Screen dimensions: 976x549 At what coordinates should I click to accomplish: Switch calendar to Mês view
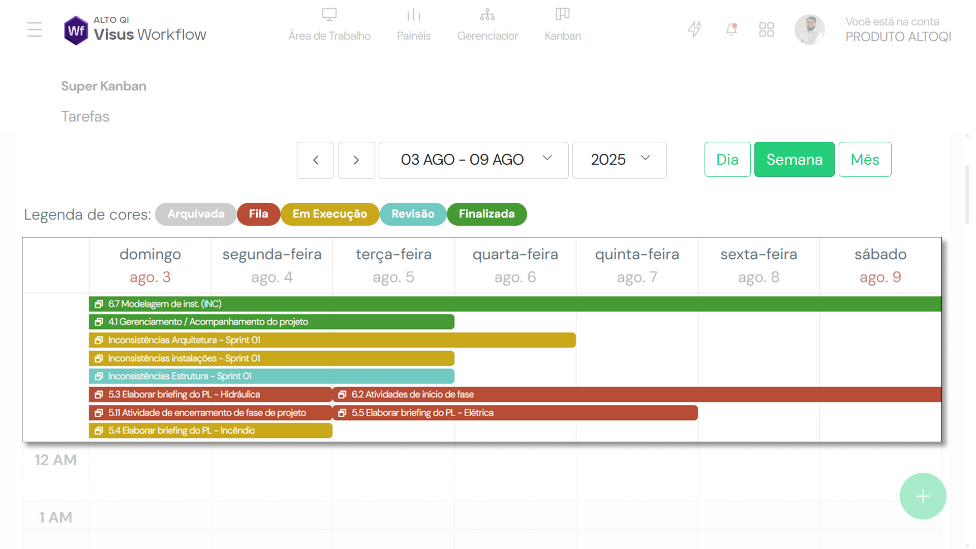pos(865,160)
